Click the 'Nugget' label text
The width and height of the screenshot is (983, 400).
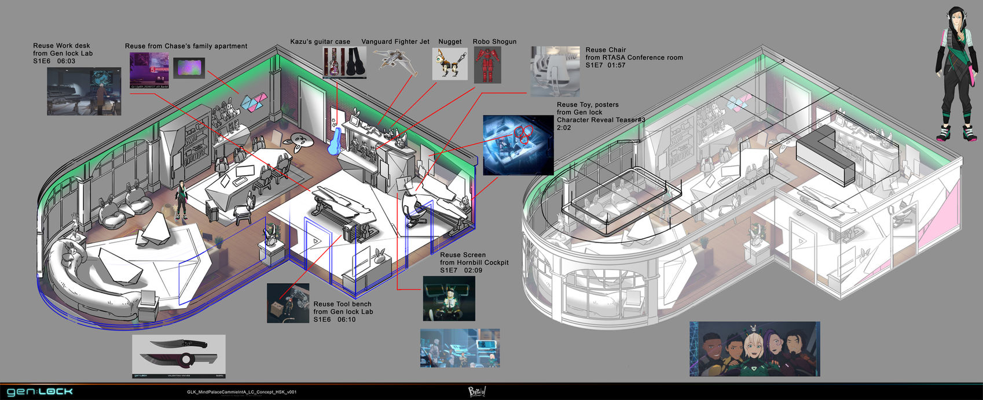(x=450, y=42)
